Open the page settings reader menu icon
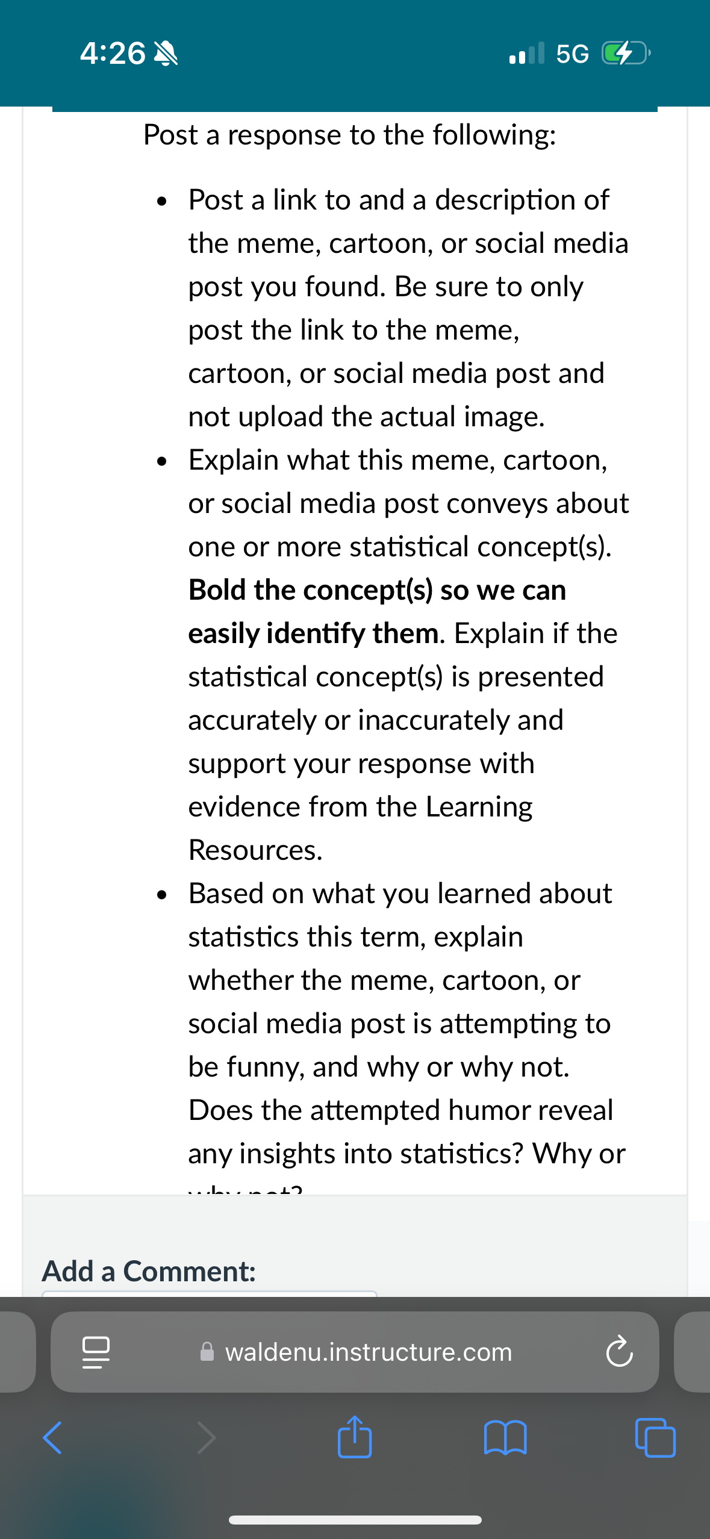This screenshot has height=1539, width=710. pyautogui.click(x=96, y=1352)
